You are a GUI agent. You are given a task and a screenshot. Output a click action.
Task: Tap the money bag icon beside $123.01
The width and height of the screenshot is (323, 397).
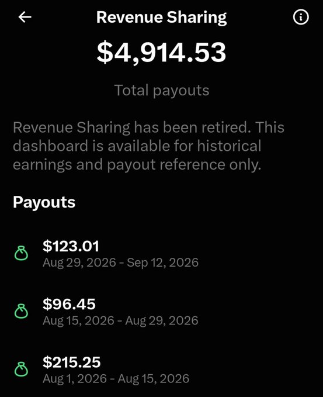(21, 253)
